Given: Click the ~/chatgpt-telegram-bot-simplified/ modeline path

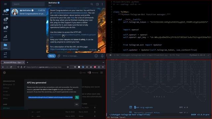Looking at the screenshot, I should coord(130,115).
